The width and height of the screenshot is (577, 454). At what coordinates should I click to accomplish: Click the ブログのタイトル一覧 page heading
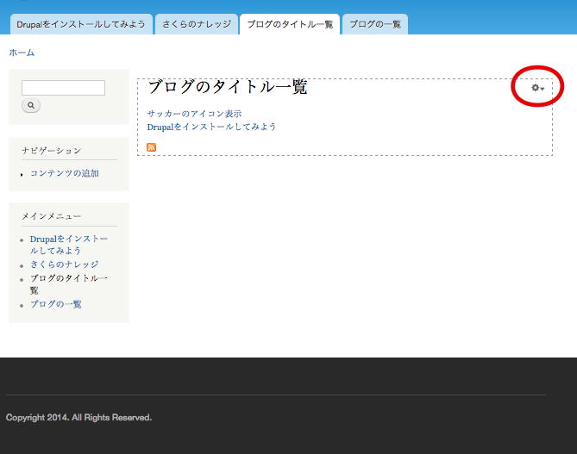227,87
